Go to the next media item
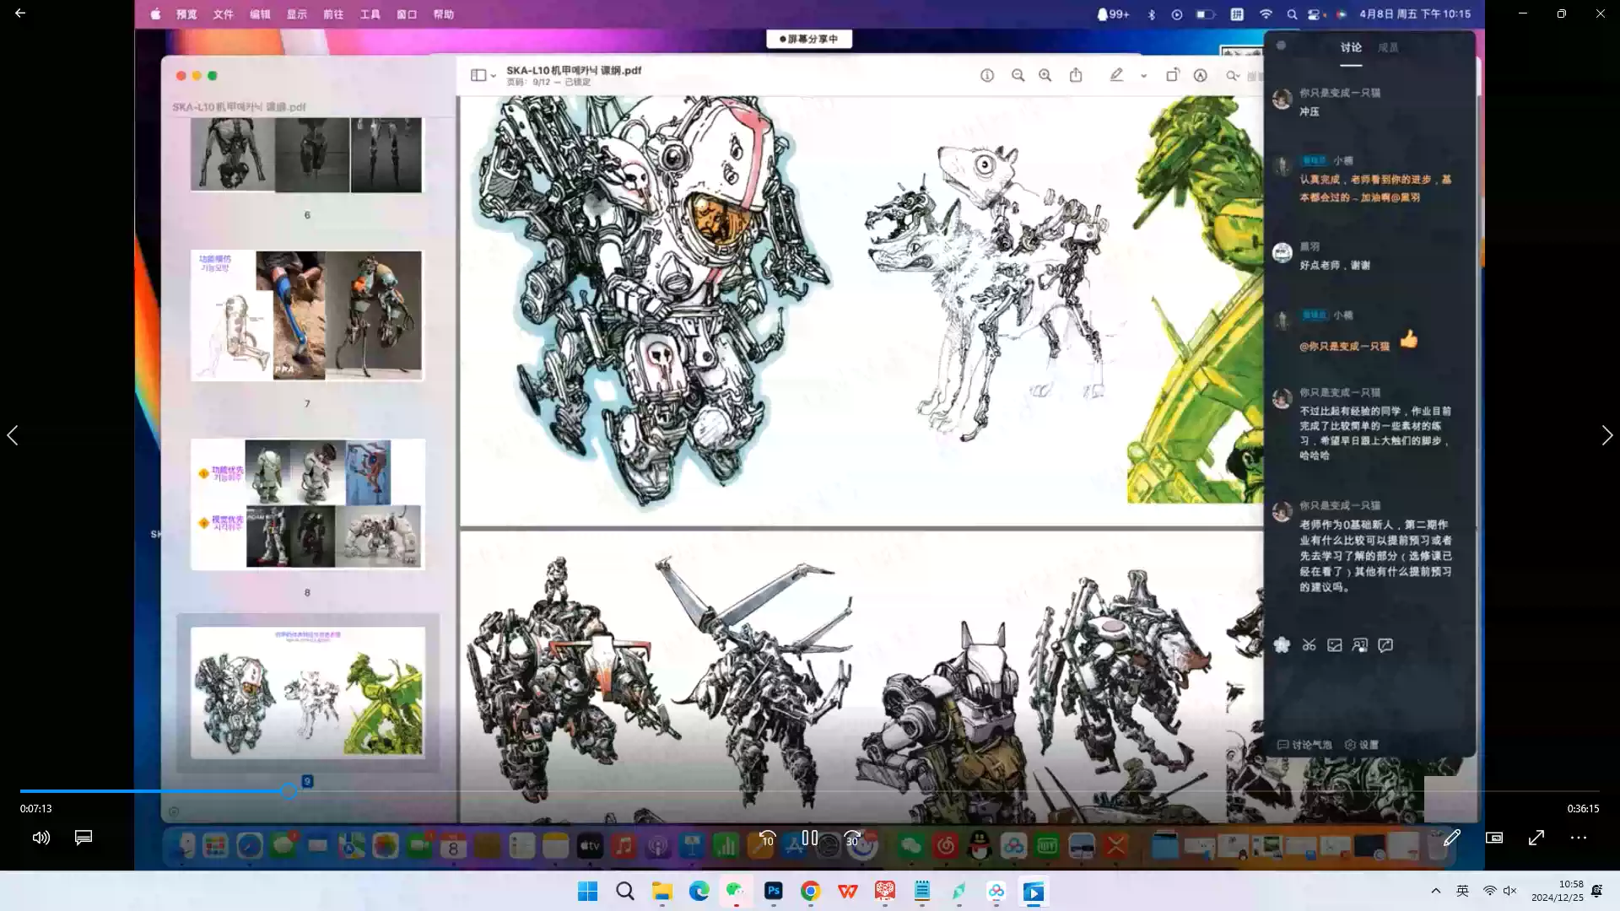This screenshot has height=911, width=1620. point(1606,435)
